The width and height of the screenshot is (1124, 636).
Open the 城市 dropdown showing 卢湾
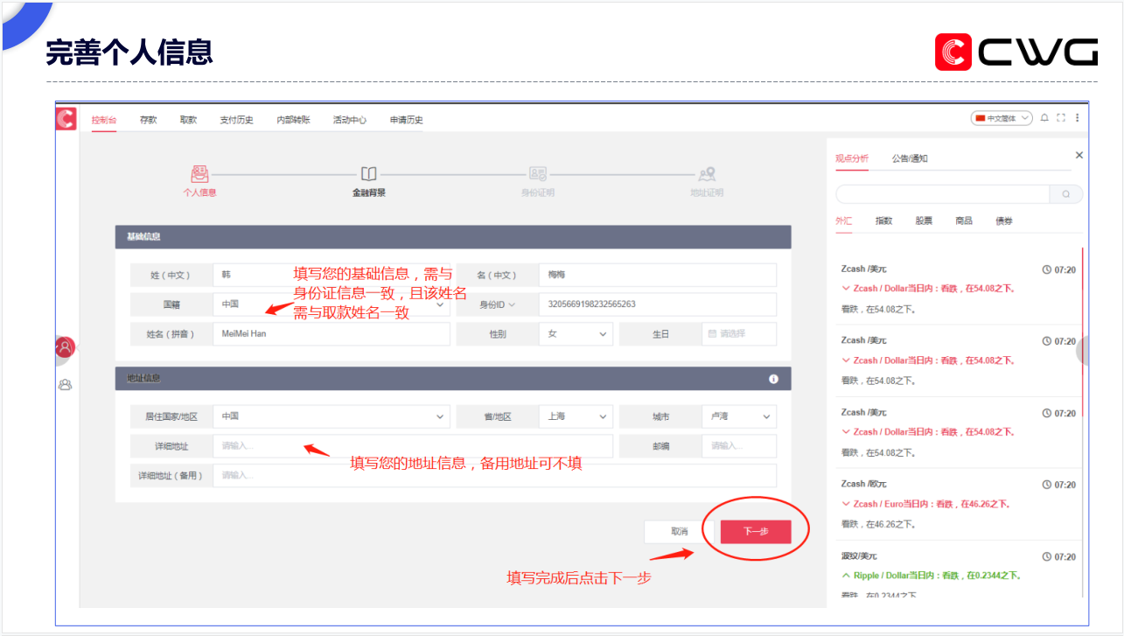point(738,416)
